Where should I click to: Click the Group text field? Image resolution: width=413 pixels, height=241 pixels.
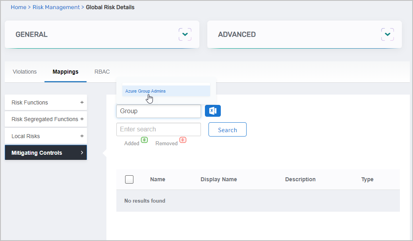158,111
